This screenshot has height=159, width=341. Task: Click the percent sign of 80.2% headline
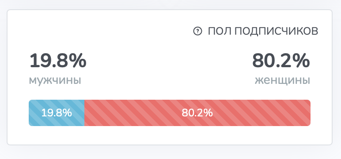tap(302, 61)
